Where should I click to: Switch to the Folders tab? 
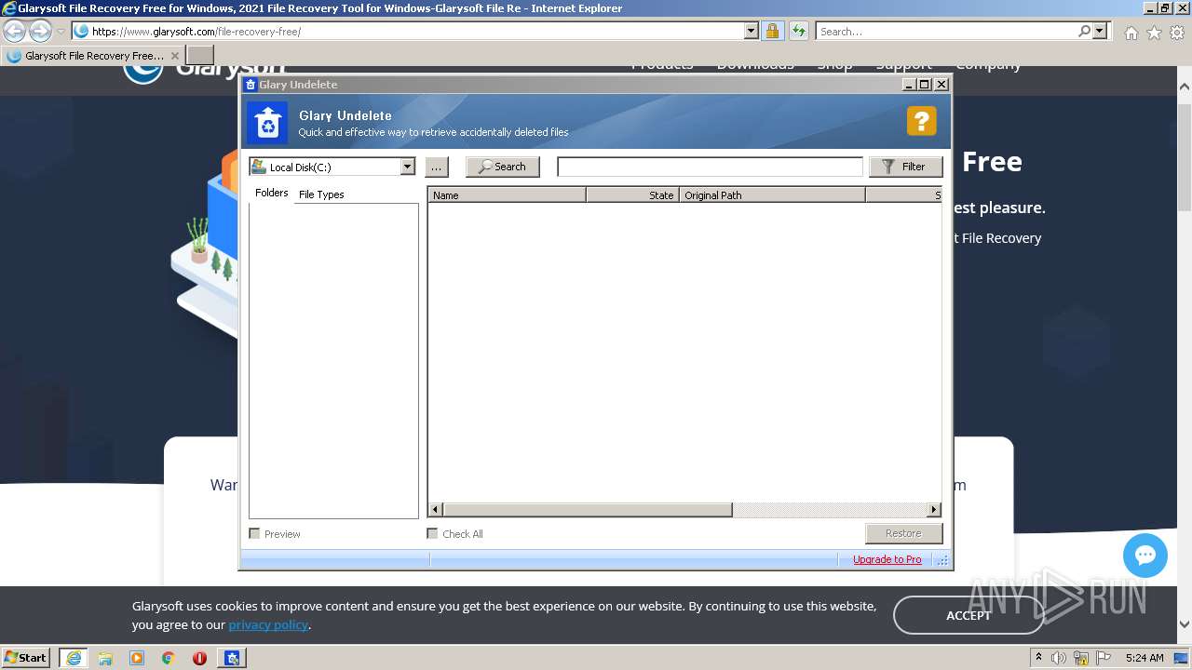(x=272, y=193)
